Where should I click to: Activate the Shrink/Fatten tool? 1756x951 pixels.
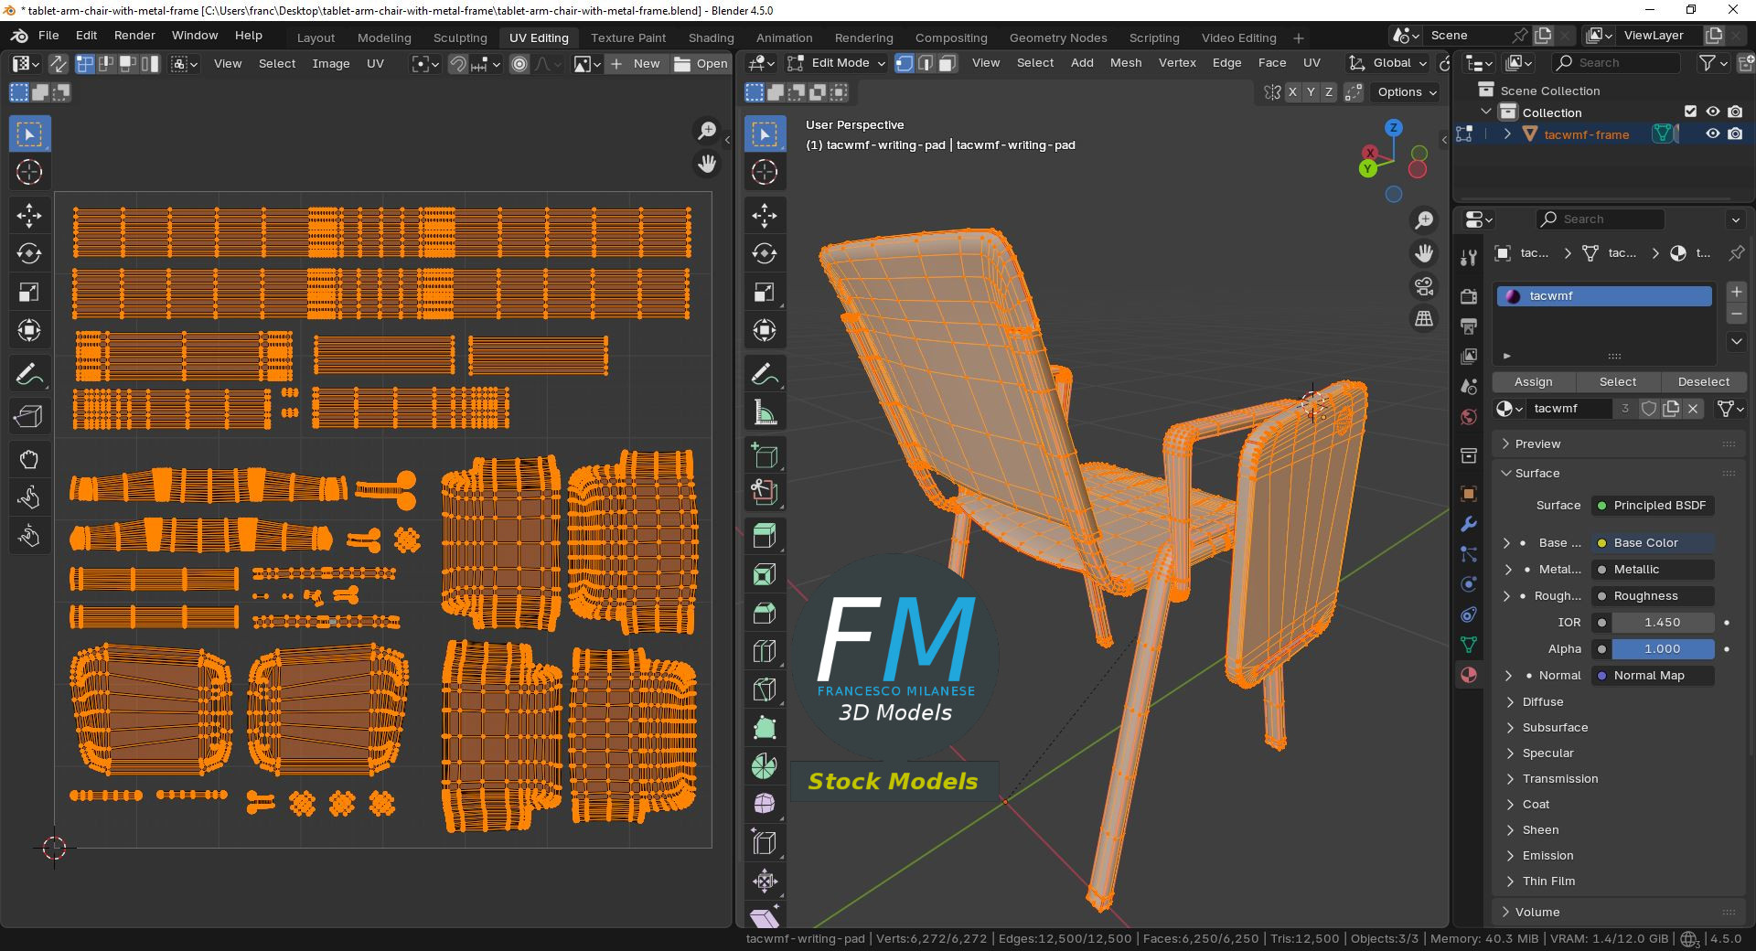click(765, 882)
